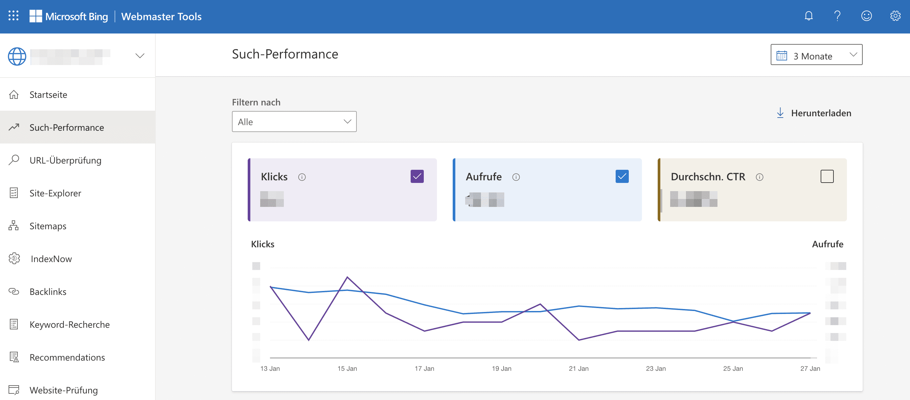Click the Microsoft Bing logo
This screenshot has height=400, width=910.
[x=69, y=16]
